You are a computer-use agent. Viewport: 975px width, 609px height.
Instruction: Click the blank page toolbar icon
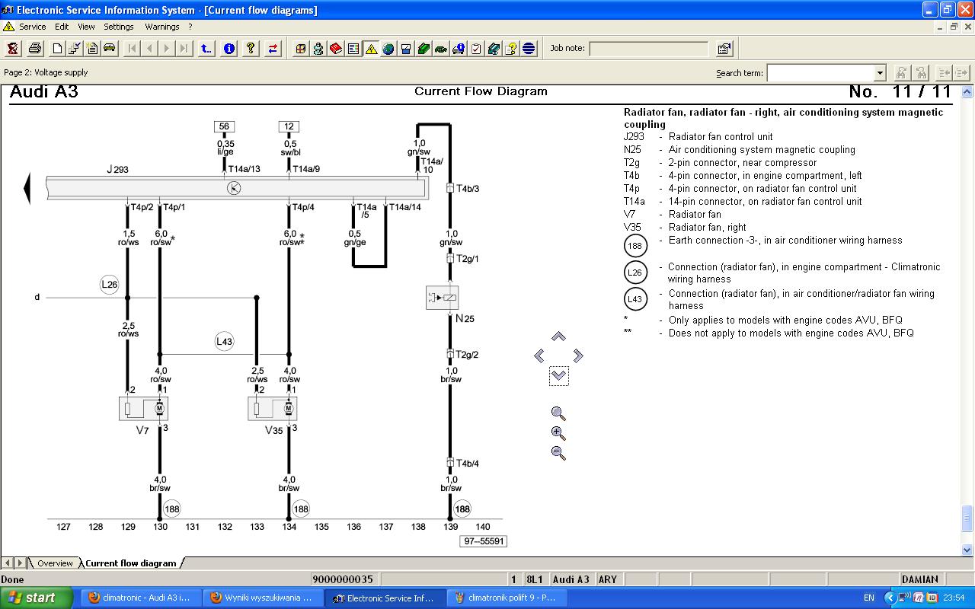click(x=57, y=49)
